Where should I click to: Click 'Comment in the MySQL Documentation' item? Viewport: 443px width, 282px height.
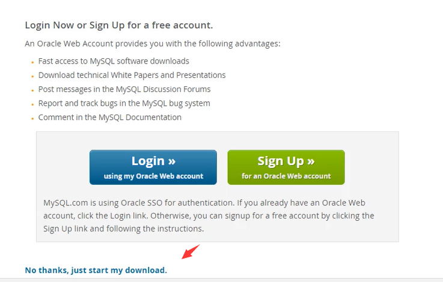[110, 118]
